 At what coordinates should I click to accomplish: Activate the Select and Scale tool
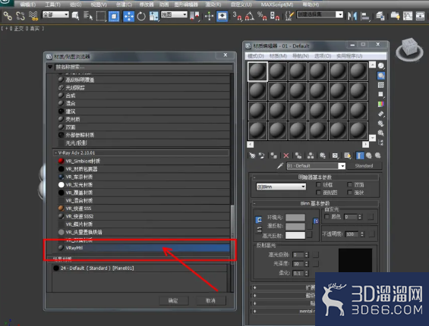click(x=154, y=16)
